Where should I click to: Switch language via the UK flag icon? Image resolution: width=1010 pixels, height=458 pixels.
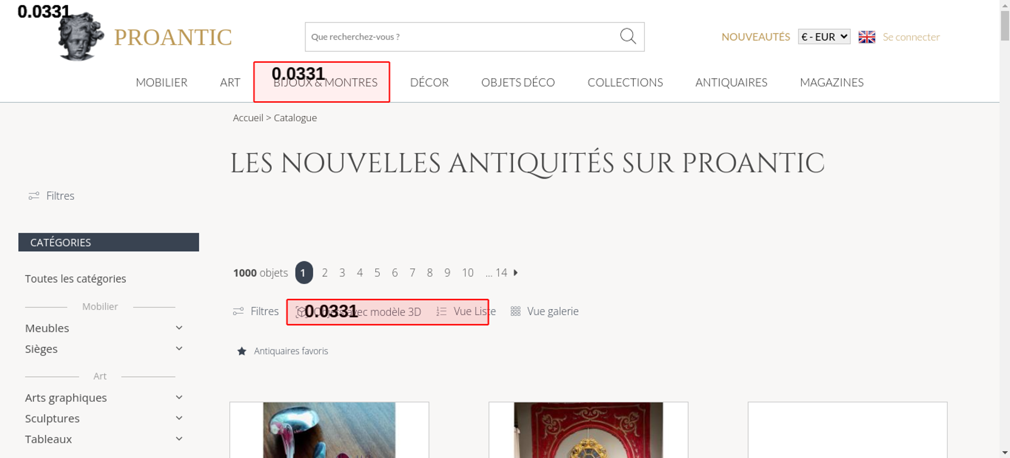tap(867, 37)
